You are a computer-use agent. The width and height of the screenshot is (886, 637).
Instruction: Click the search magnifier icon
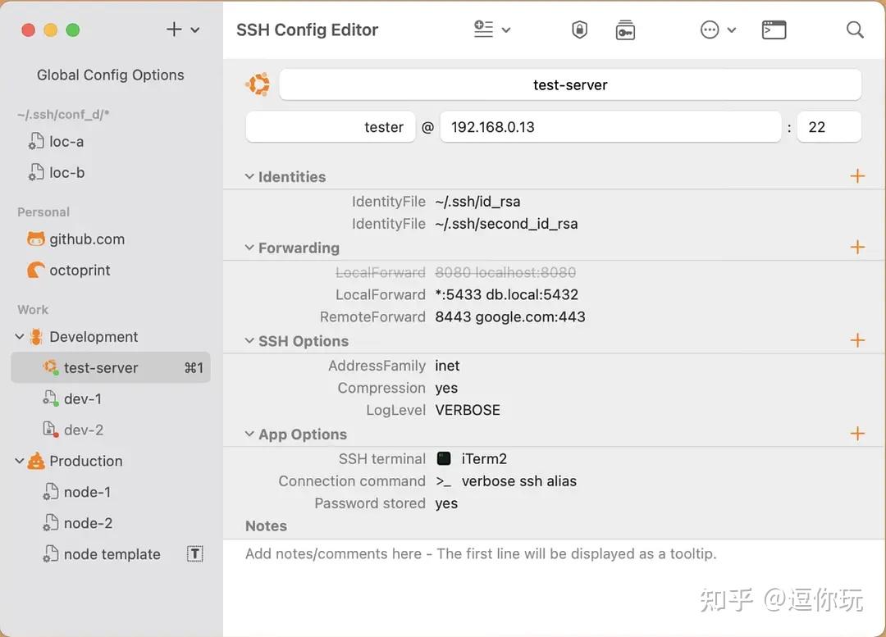point(855,30)
